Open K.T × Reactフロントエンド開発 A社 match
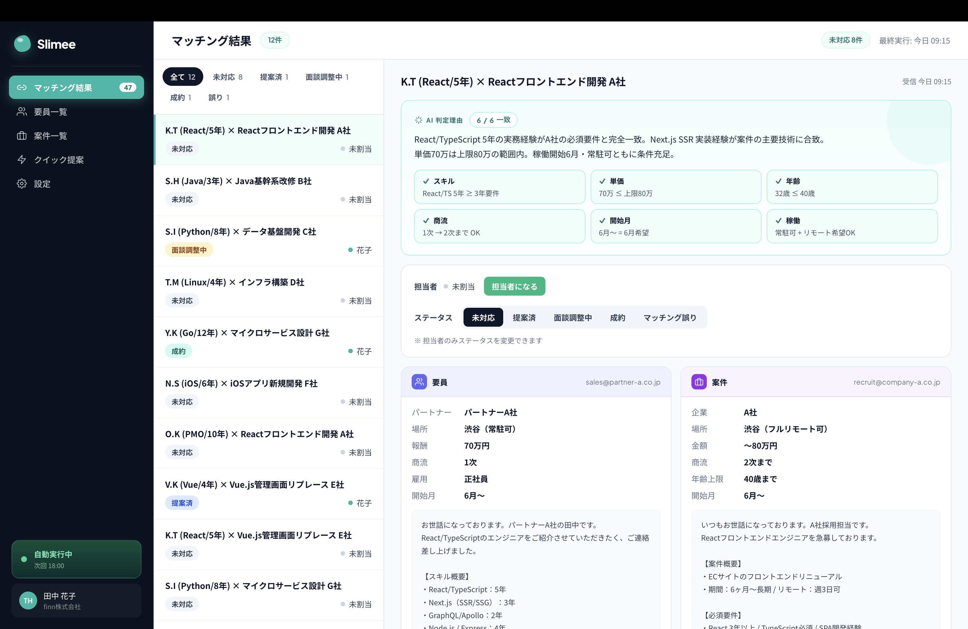 [269, 140]
